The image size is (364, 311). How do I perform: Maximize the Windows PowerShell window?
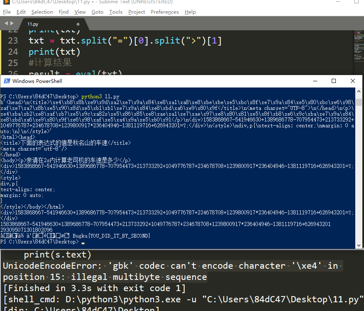click(x=334, y=81)
